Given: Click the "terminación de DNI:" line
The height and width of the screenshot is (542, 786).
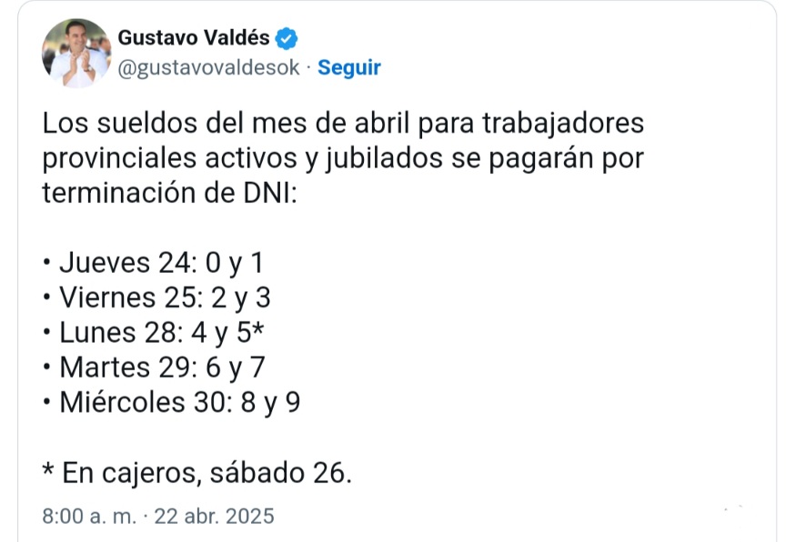Looking at the screenshot, I should tap(170, 193).
